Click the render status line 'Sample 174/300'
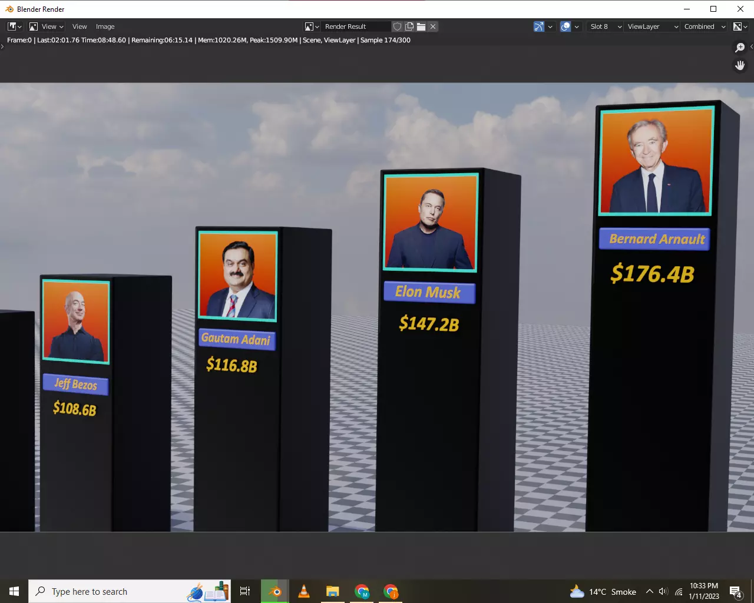Image resolution: width=754 pixels, height=603 pixels. click(x=385, y=40)
